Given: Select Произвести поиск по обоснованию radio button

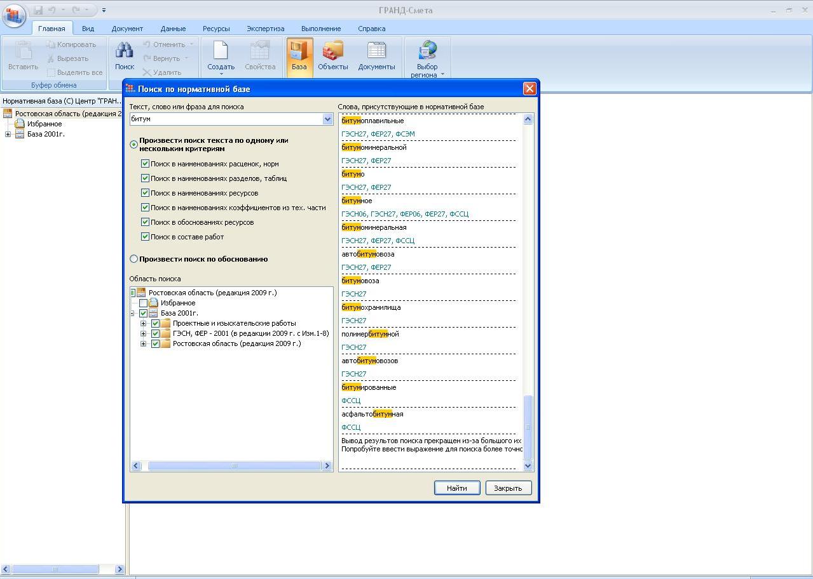Looking at the screenshot, I should [x=133, y=259].
